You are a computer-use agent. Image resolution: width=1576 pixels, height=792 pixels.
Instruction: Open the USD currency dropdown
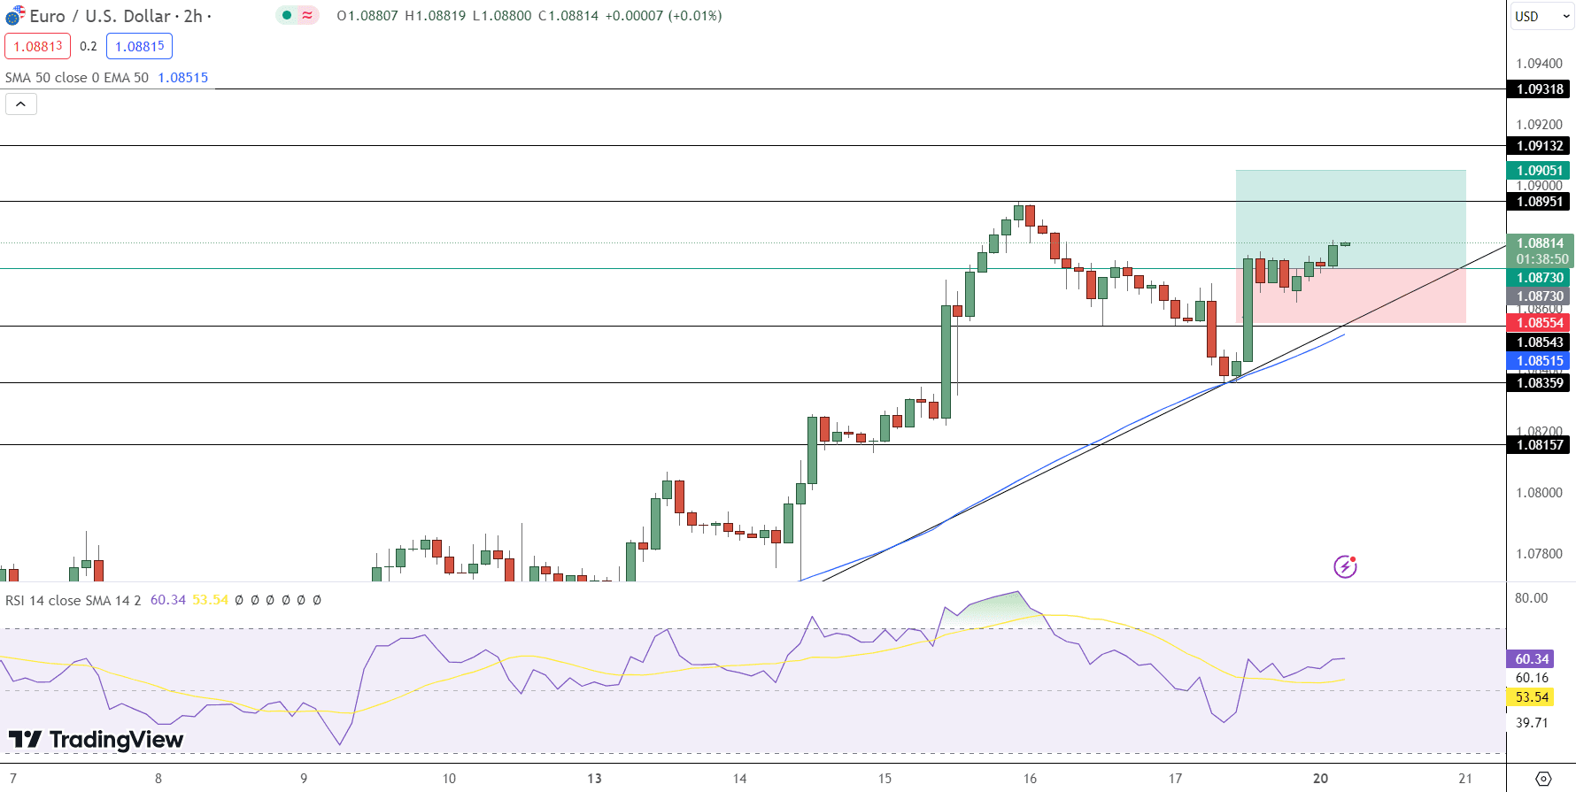pos(1541,16)
